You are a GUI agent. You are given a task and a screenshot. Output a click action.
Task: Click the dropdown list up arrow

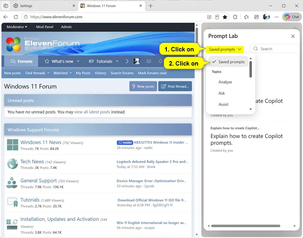(x=250, y=58)
